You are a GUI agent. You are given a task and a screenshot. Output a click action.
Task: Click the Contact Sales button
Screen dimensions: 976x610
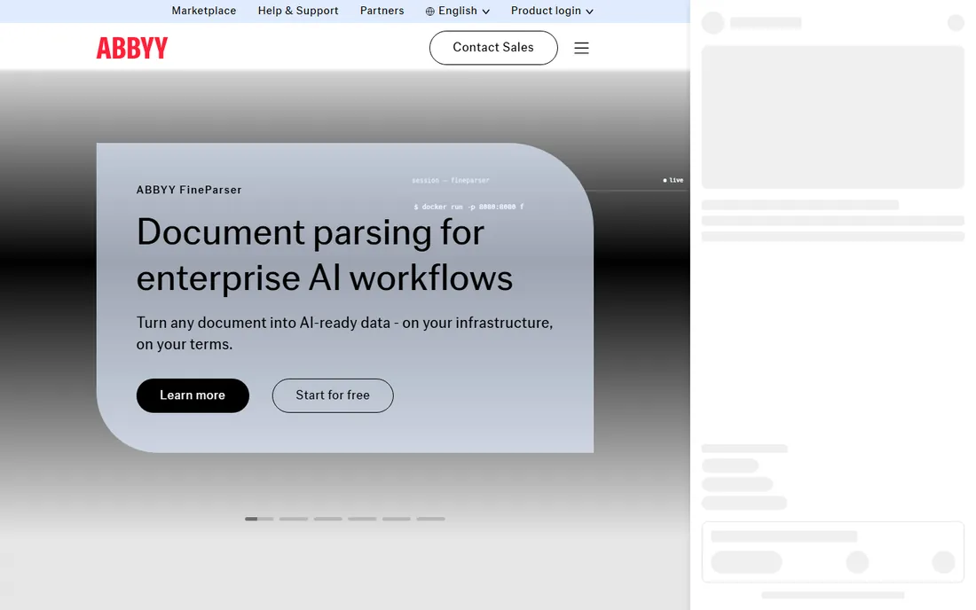click(x=493, y=48)
